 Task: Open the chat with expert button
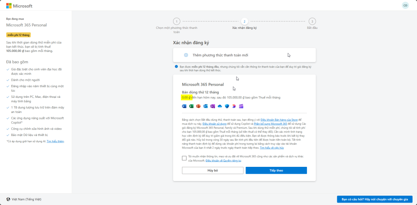[375, 199]
